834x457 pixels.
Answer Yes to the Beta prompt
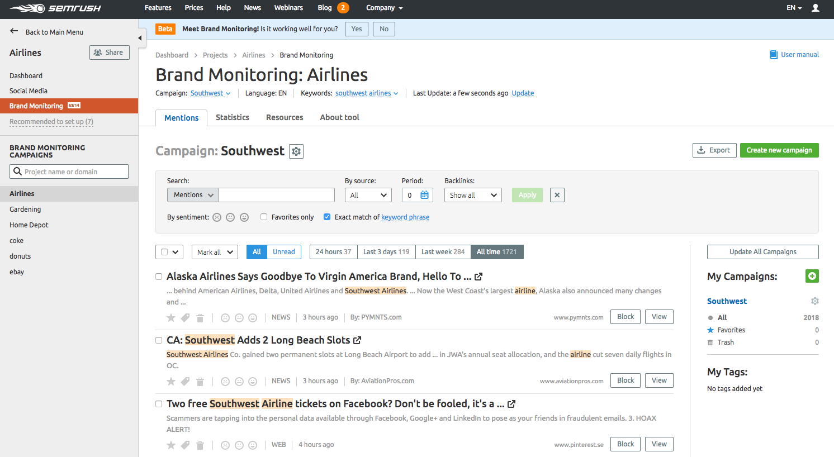(357, 29)
